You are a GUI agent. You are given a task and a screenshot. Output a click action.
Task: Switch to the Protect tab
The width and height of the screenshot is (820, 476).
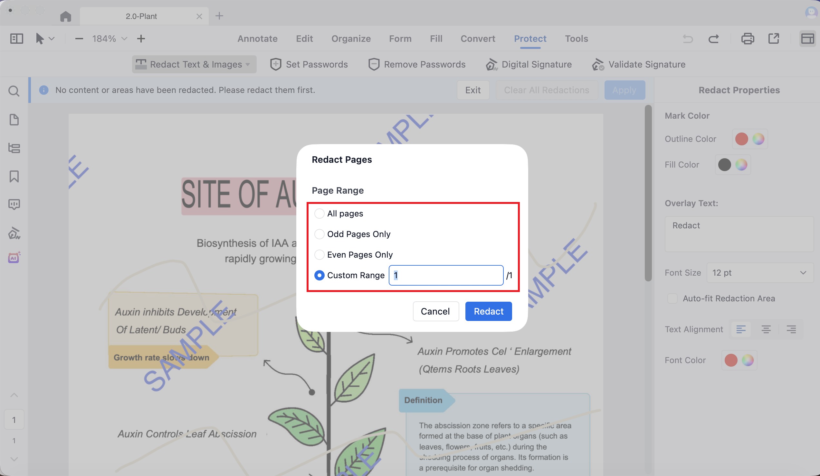pyautogui.click(x=530, y=39)
